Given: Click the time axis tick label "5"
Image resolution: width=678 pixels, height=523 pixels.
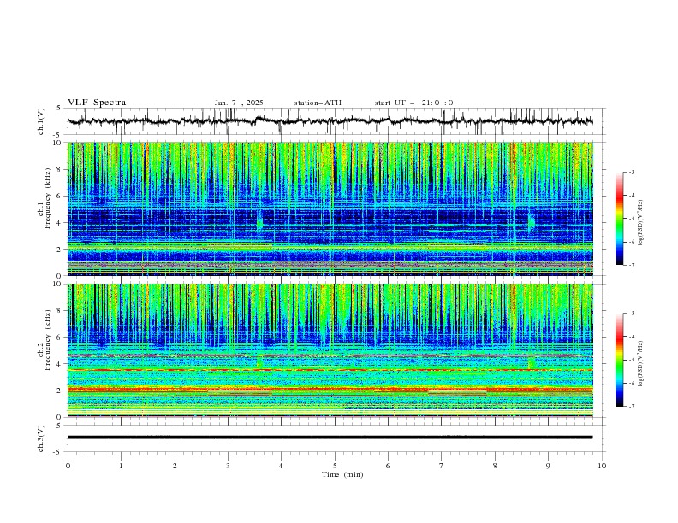Looking at the screenshot, I should (335, 466).
